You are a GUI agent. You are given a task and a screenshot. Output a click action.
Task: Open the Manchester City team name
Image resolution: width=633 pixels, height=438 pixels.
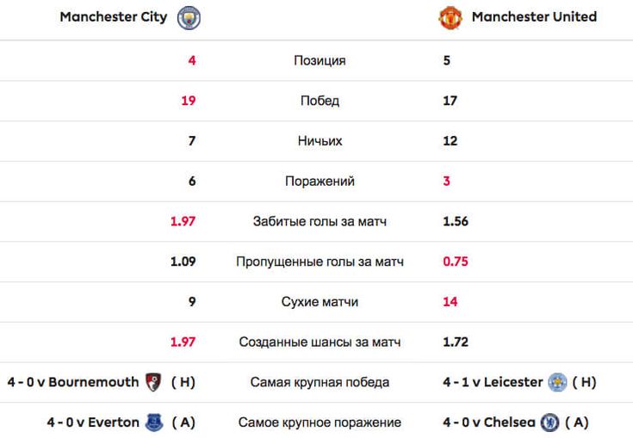tap(114, 17)
